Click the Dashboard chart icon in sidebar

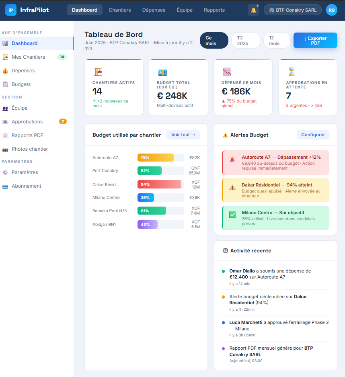(5, 43)
